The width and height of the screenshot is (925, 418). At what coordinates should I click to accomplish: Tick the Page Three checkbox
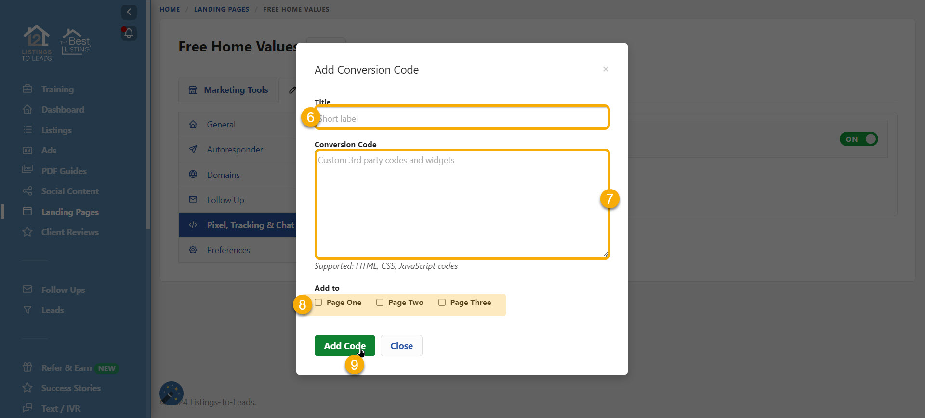(x=442, y=303)
